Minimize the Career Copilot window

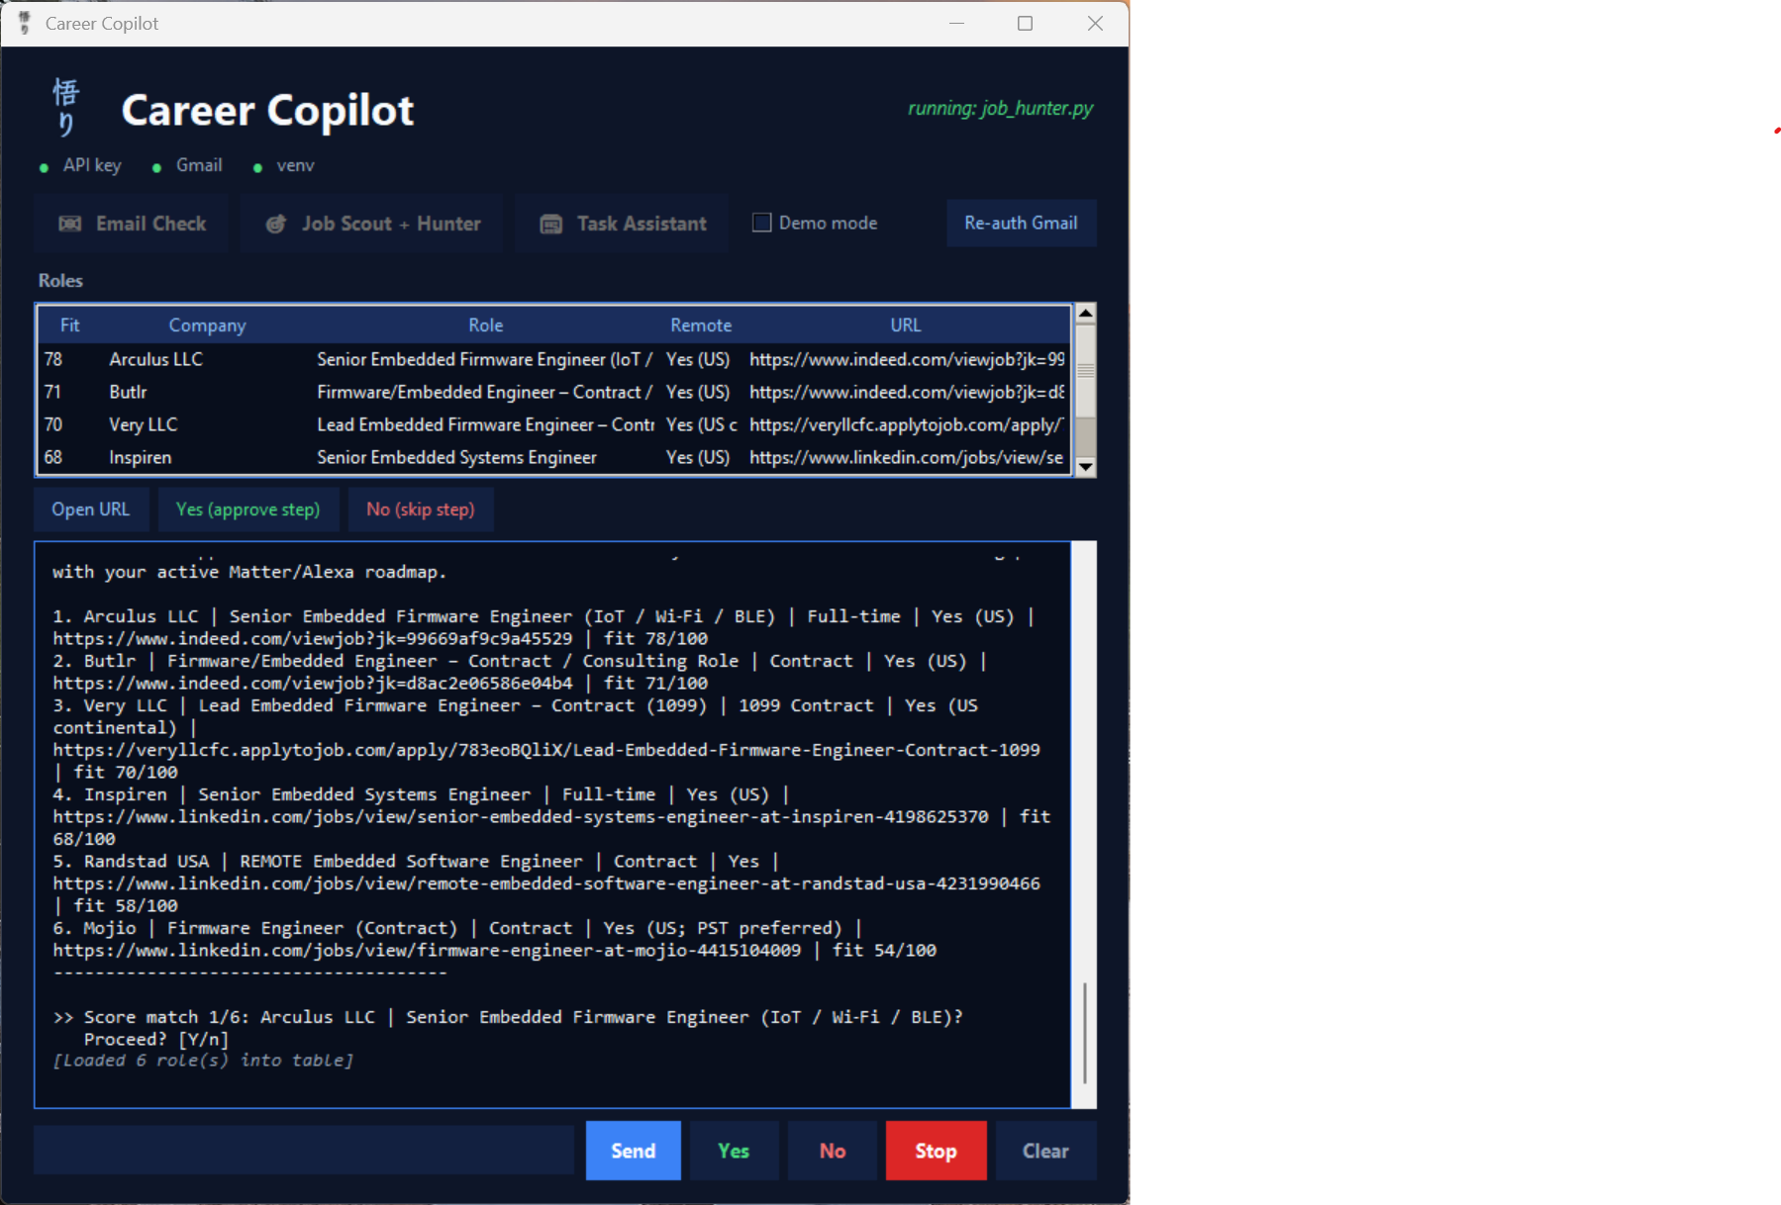click(x=956, y=23)
